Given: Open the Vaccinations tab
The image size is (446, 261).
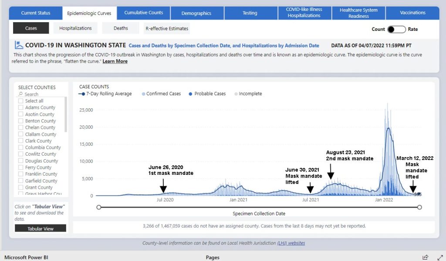Looking at the screenshot, I should (412, 13).
